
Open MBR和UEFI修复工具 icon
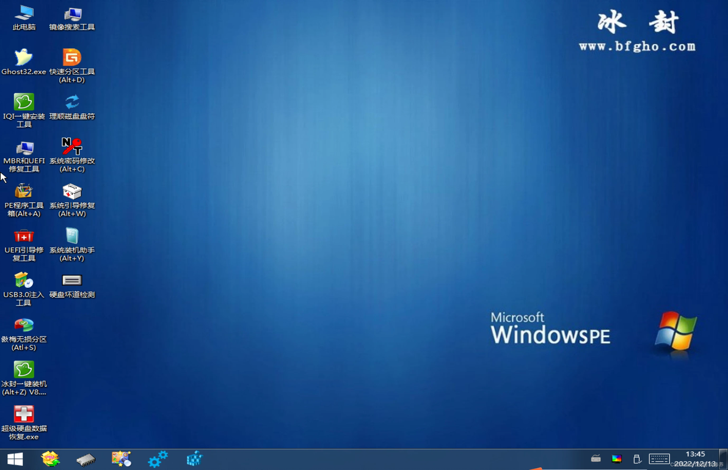24,155
